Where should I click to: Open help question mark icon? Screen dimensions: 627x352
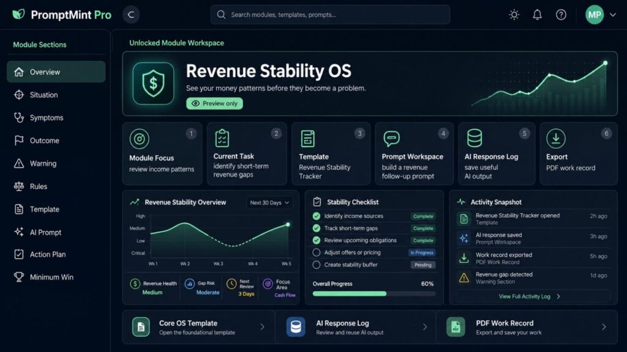tap(561, 15)
